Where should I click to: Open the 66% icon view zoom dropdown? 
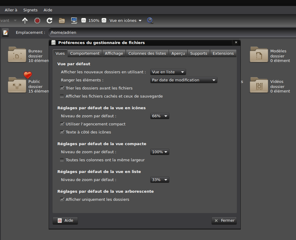[160, 116]
